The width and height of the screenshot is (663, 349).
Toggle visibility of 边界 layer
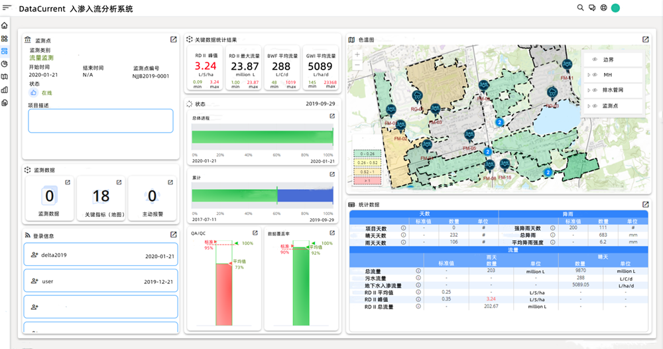click(595, 60)
